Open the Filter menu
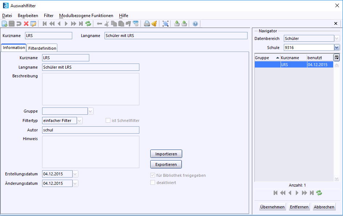 (x=49, y=16)
